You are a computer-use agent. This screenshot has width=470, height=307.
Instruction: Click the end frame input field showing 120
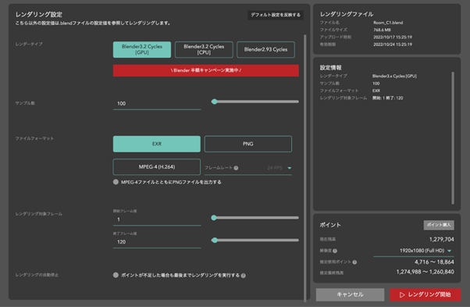click(157, 242)
